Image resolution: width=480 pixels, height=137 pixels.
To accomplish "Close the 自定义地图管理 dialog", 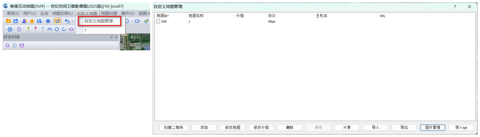I will 470,7.
